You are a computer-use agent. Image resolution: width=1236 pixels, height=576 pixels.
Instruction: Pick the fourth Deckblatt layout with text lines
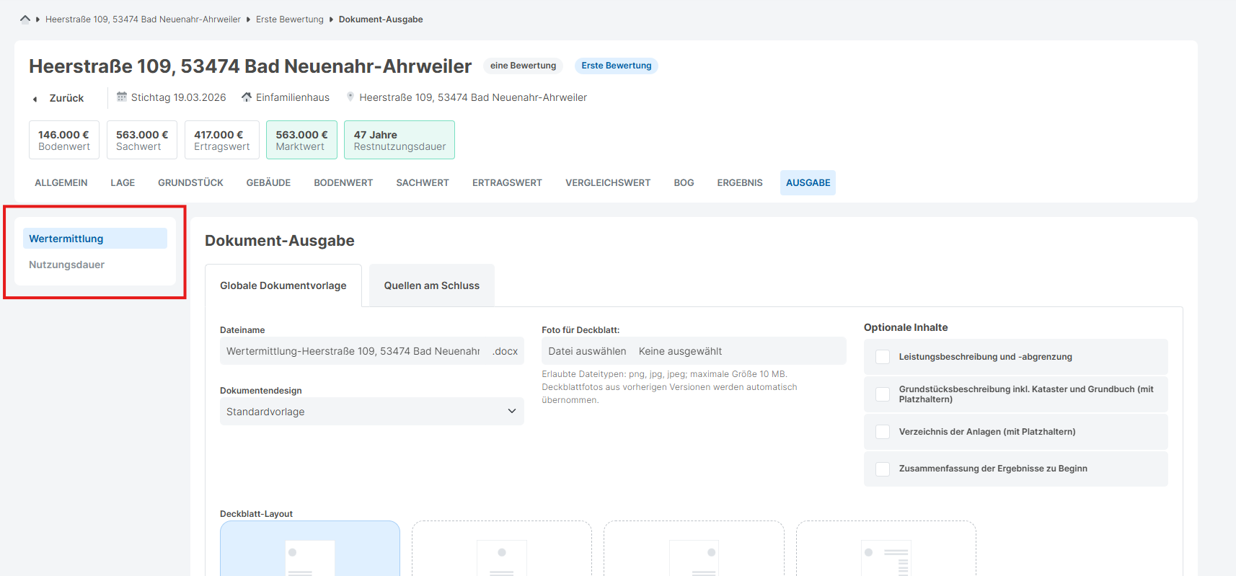[x=886, y=549]
